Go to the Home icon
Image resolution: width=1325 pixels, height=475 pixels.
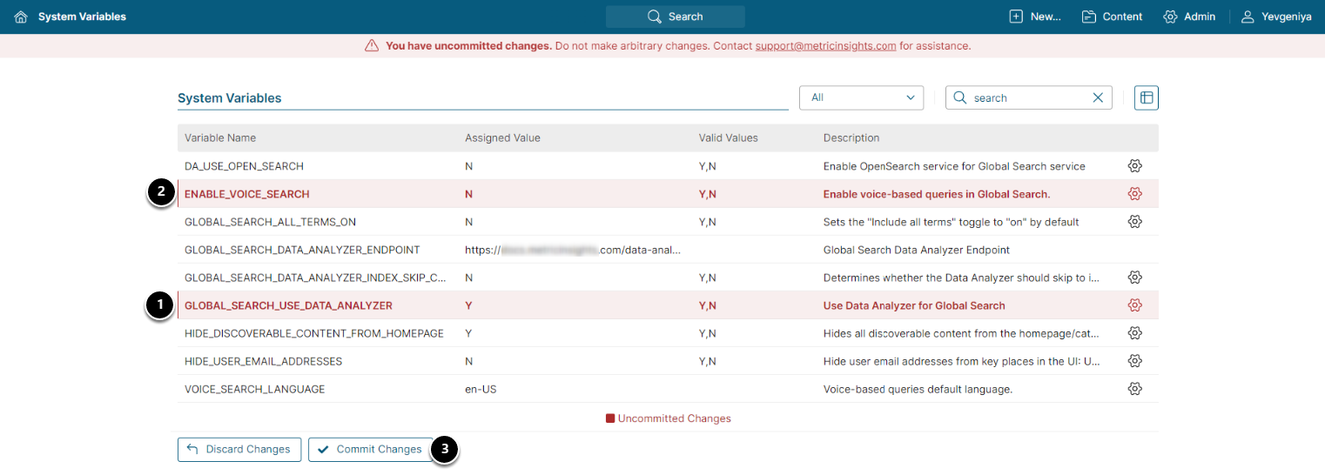pos(21,17)
